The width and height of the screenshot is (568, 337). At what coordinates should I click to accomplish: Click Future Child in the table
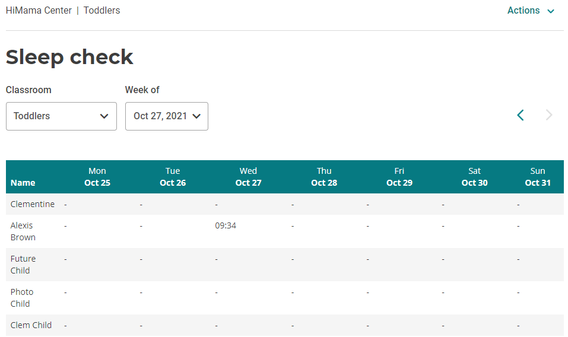[x=23, y=265]
